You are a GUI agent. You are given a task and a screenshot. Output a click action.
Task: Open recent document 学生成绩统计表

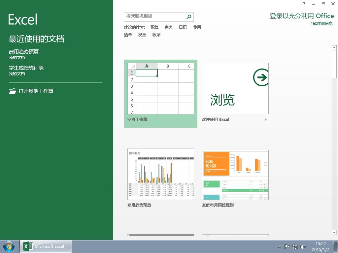point(26,70)
